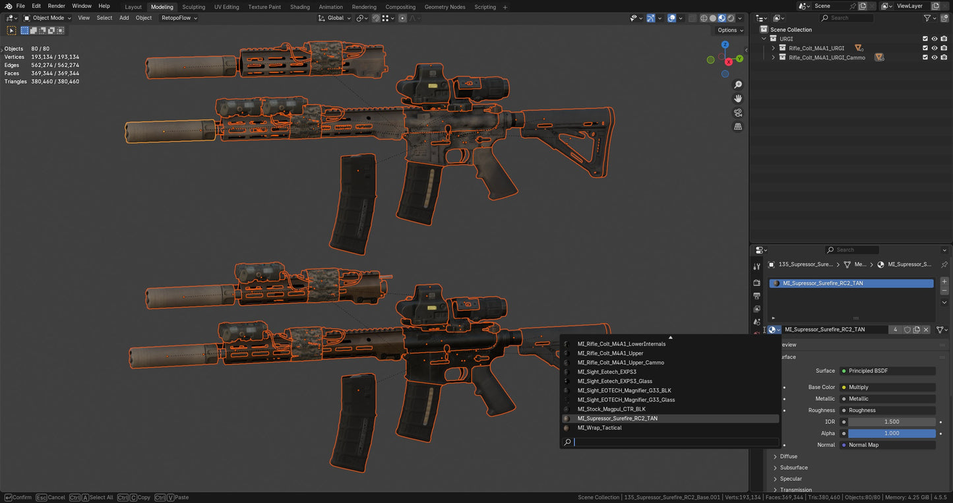Switch to the Shading workspace tab

[300, 7]
